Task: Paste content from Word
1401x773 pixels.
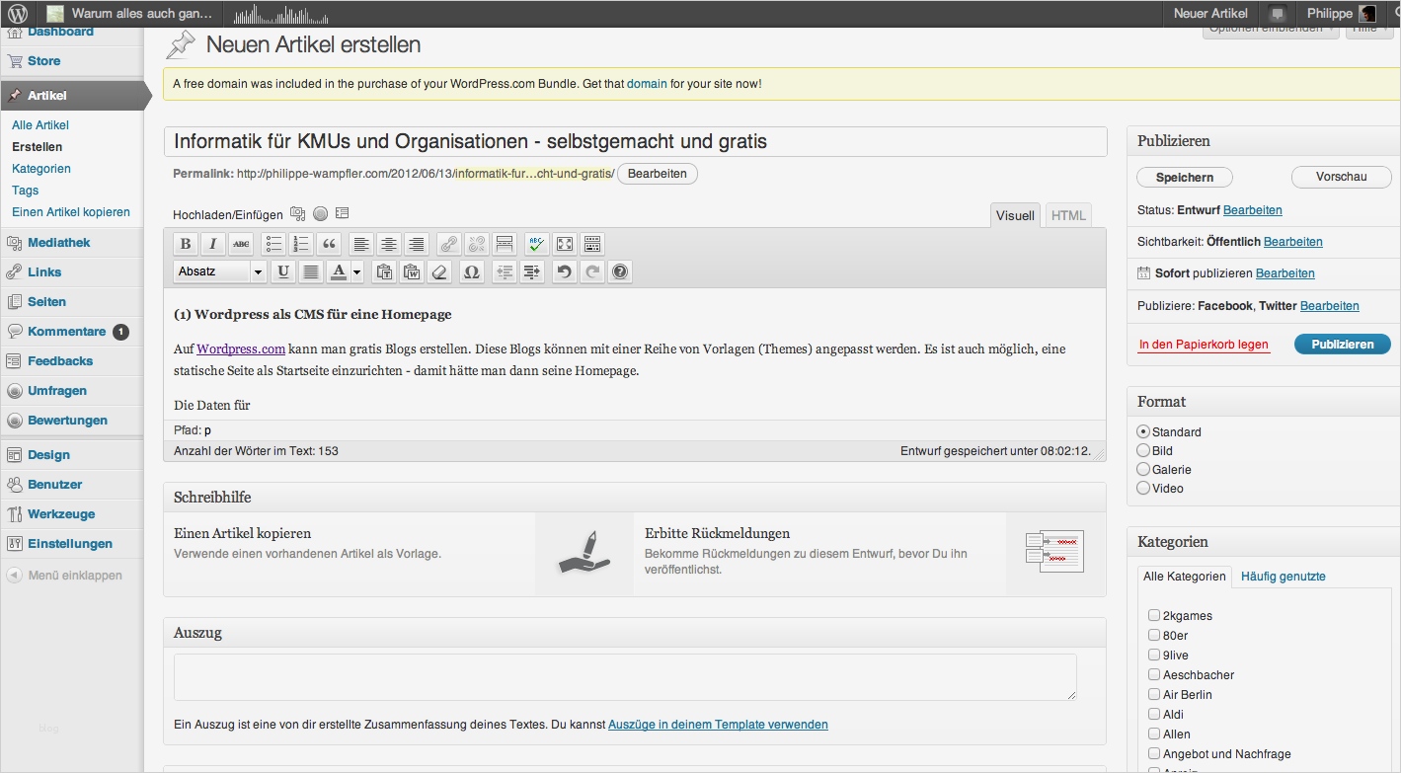Action: pos(412,271)
